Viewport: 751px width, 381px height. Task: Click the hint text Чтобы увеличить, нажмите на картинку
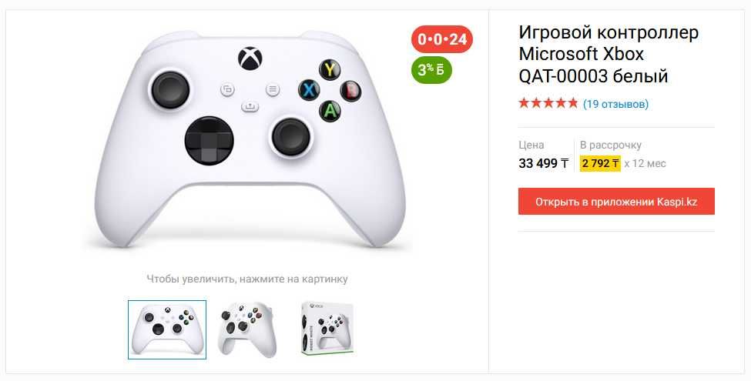coord(247,279)
